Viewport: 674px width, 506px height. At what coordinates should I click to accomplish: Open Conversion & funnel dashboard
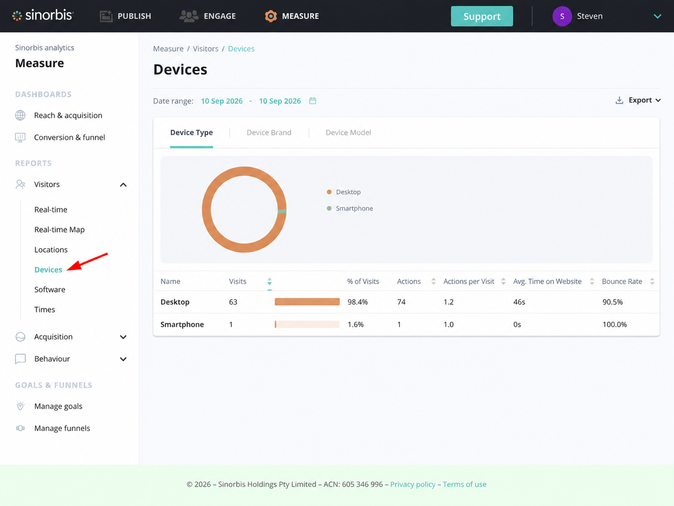click(x=69, y=137)
